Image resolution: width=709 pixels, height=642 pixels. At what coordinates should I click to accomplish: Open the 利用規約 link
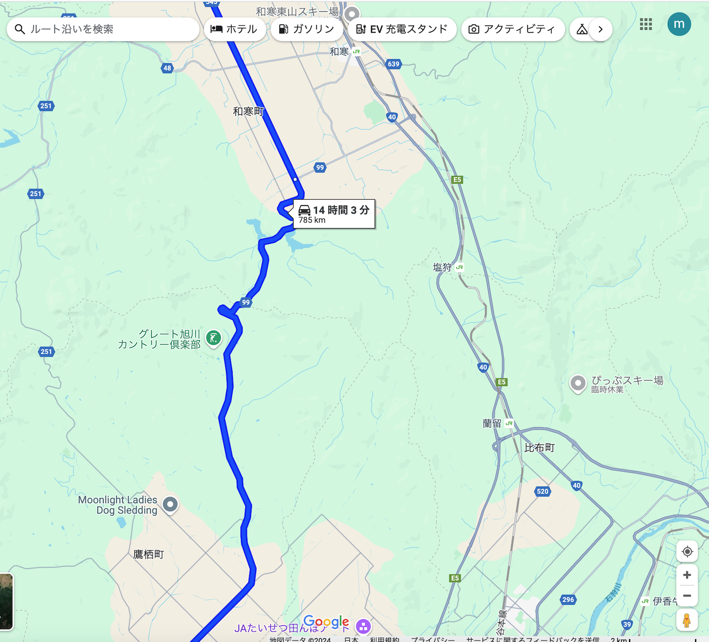[x=384, y=639]
